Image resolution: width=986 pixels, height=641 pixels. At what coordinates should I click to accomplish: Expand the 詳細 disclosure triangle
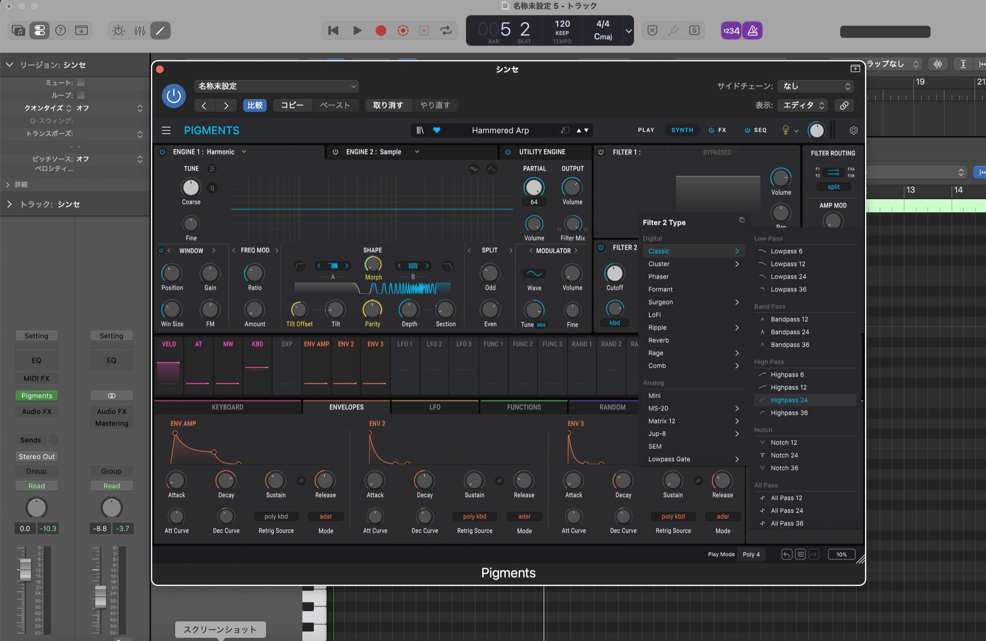8,185
